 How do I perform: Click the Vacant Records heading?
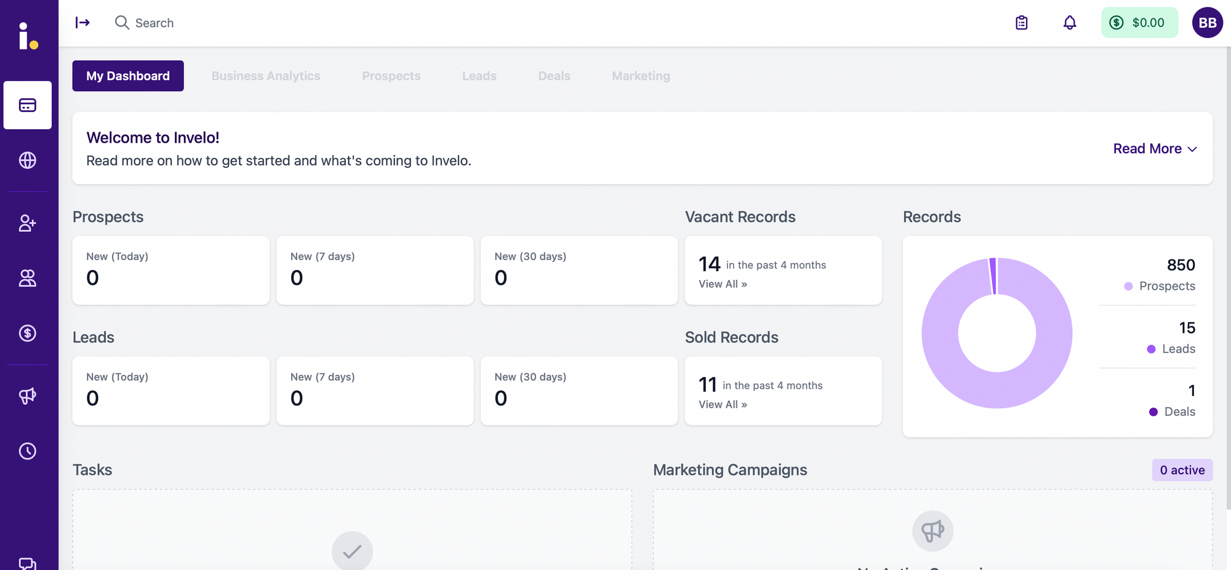pos(740,217)
